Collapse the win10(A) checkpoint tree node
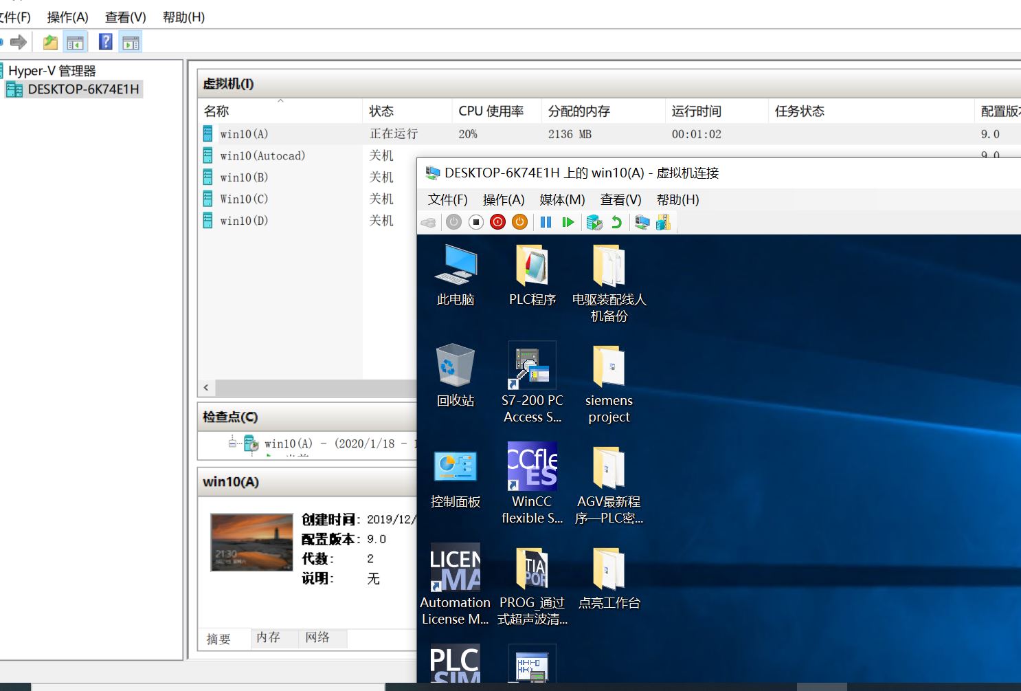Screen dimensions: 1021x691 tap(232, 443)
